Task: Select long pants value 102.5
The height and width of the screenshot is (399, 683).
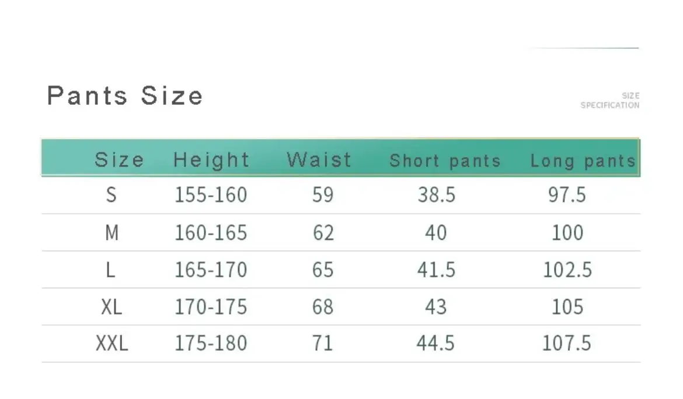Action: click(x=567, y=270)
